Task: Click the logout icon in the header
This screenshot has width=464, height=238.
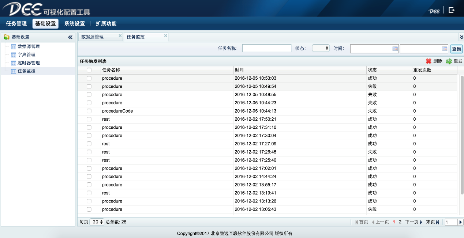Action: [452, 10]
